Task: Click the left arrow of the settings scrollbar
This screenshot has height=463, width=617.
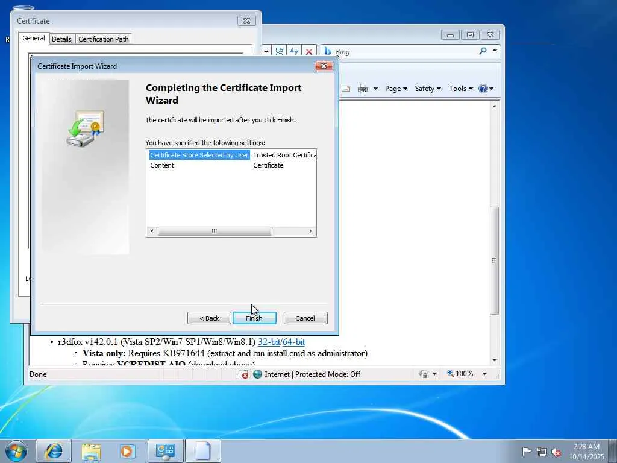Action: (x=152, y=231)
